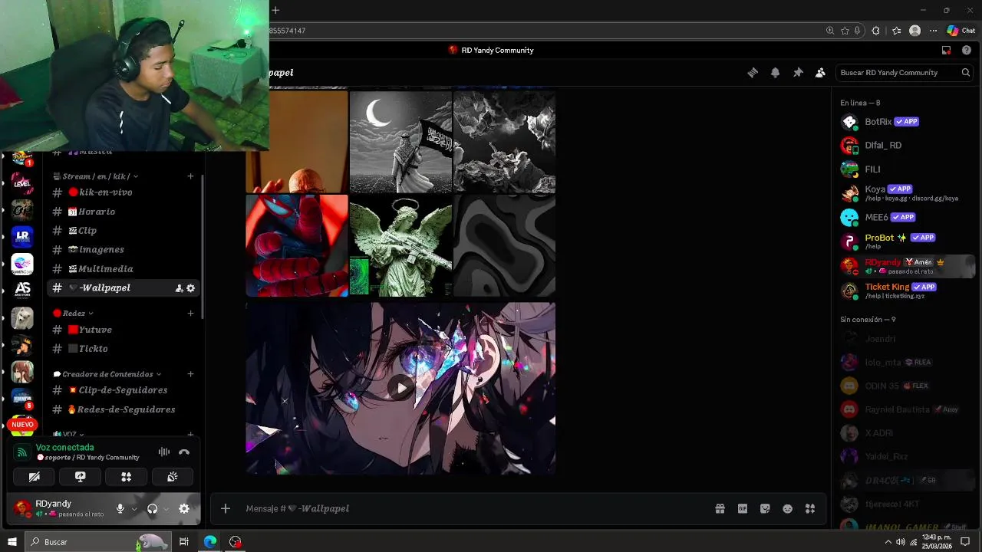
Task: Open MEE6 member profile
Action: click(x=907, y=217)
